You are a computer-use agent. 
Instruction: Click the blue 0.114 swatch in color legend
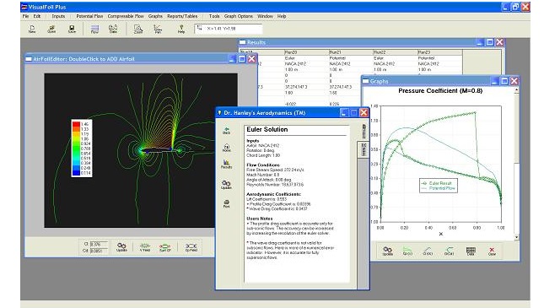pyautogui.click(x=76, y=173)
